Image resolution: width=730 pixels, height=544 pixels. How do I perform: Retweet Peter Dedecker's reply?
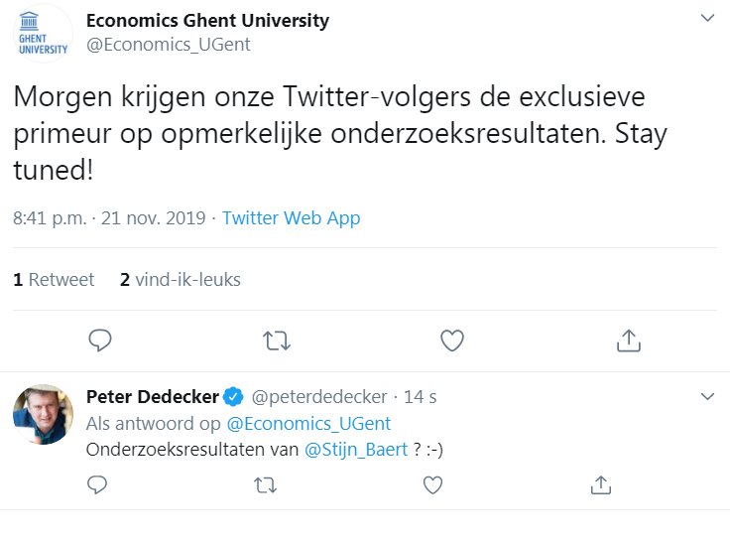pos(265,484)
